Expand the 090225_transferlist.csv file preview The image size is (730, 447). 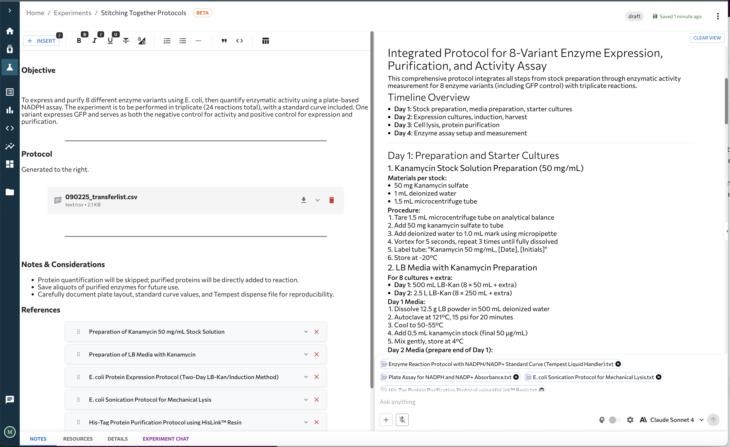[318, 200]
